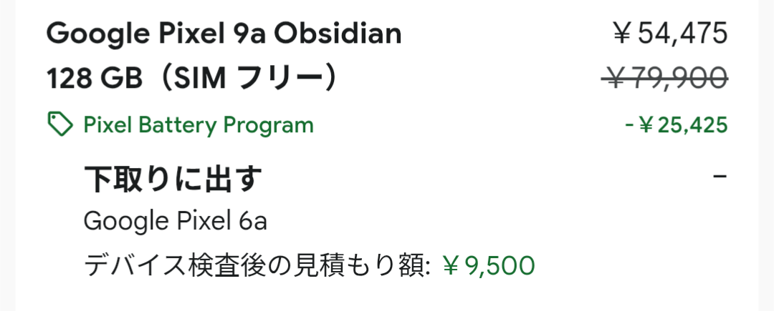
Task: Select the Google Pixel 9a Obsidian product title
Action: tap(224, 33)
